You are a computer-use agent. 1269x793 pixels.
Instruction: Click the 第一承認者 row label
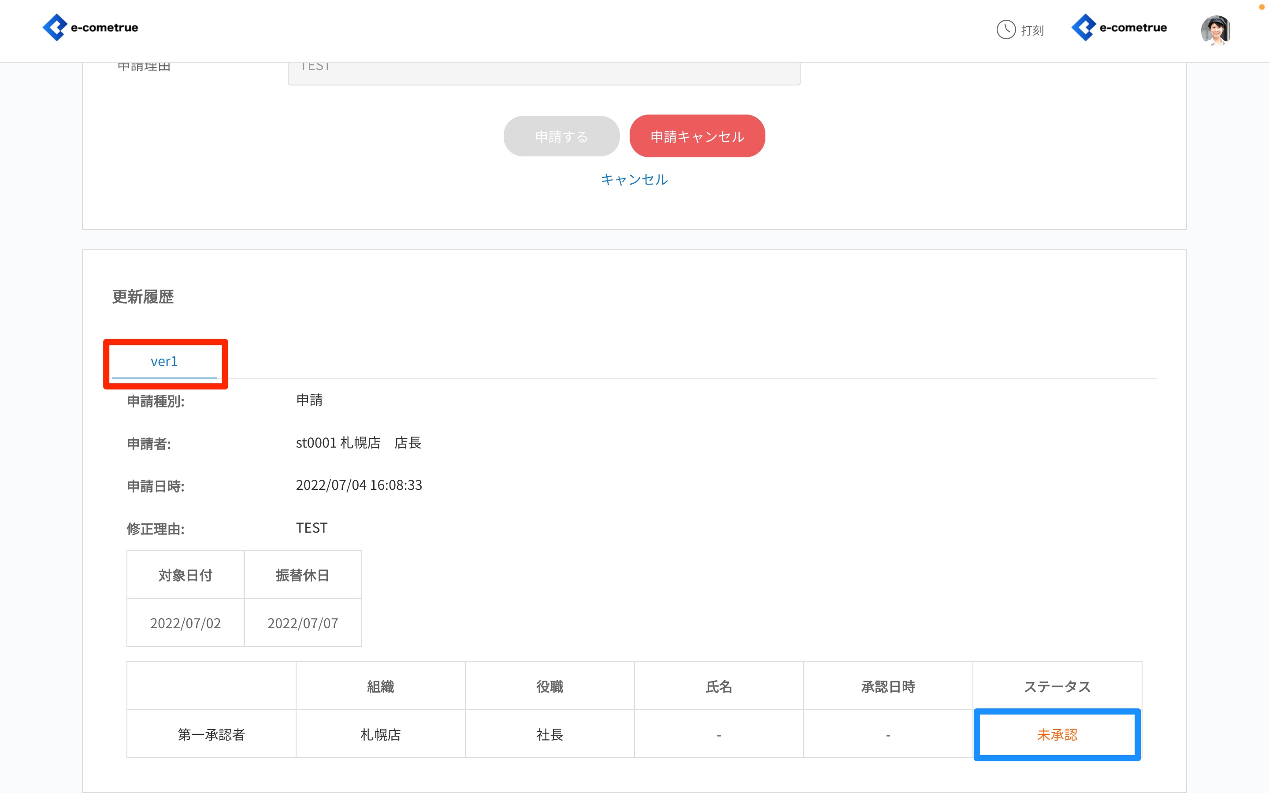211,734
